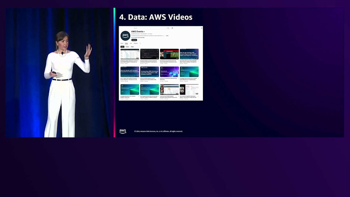Click the 'Introducing Valkey for Amazon ElastiCache' video title
Screen dimensions: 350x197
pos(149,61)
